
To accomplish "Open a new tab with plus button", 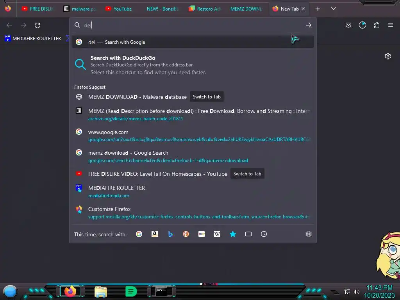I will coord(318,9).
